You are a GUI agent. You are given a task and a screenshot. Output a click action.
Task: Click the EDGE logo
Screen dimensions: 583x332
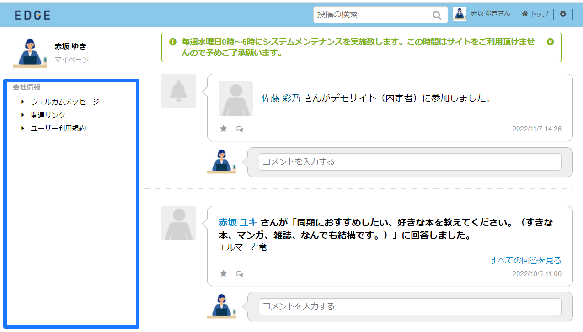32,15
